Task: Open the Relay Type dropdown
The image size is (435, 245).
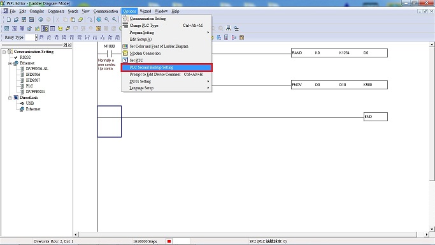Action: pos(36,37)
